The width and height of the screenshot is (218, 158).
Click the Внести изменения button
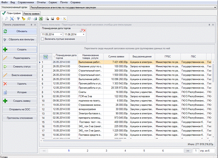tap(20, 75)
